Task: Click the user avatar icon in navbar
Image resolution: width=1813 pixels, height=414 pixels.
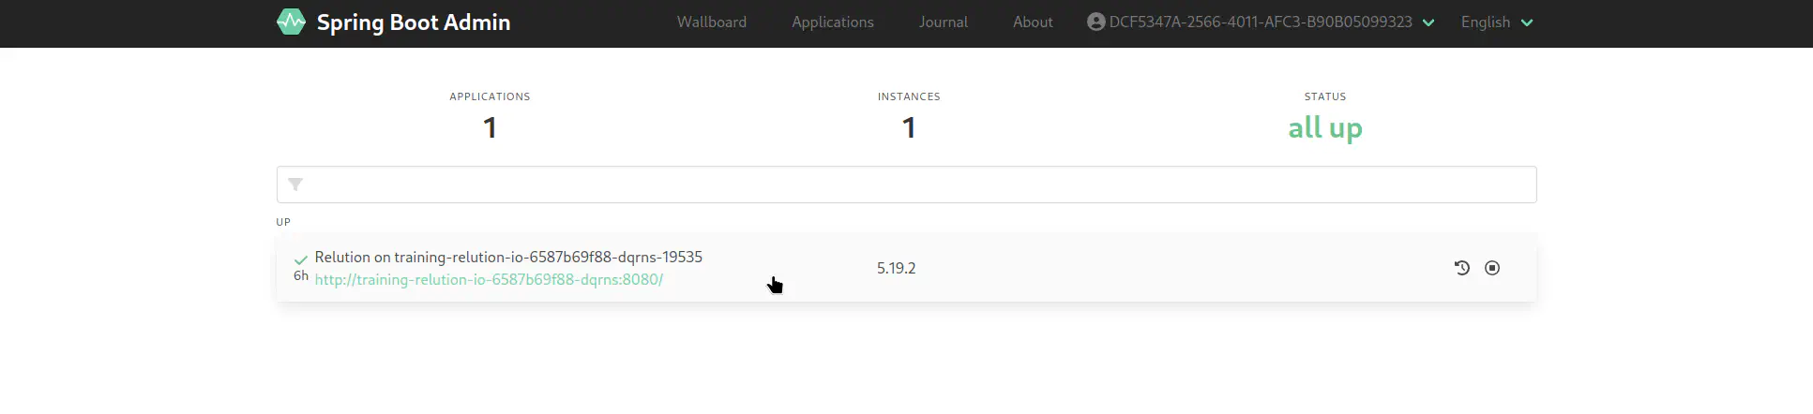Action: pos(1095,22)
